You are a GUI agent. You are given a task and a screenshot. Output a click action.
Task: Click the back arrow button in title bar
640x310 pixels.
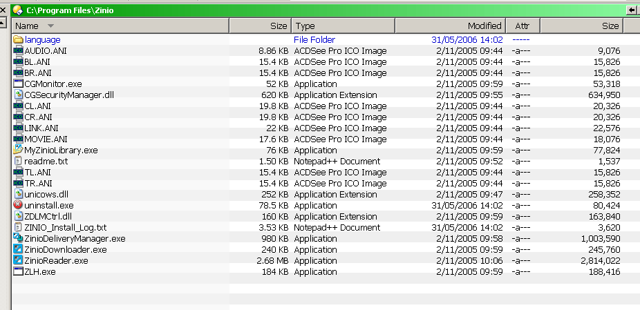pyautogui.click(x=631, y=10)
